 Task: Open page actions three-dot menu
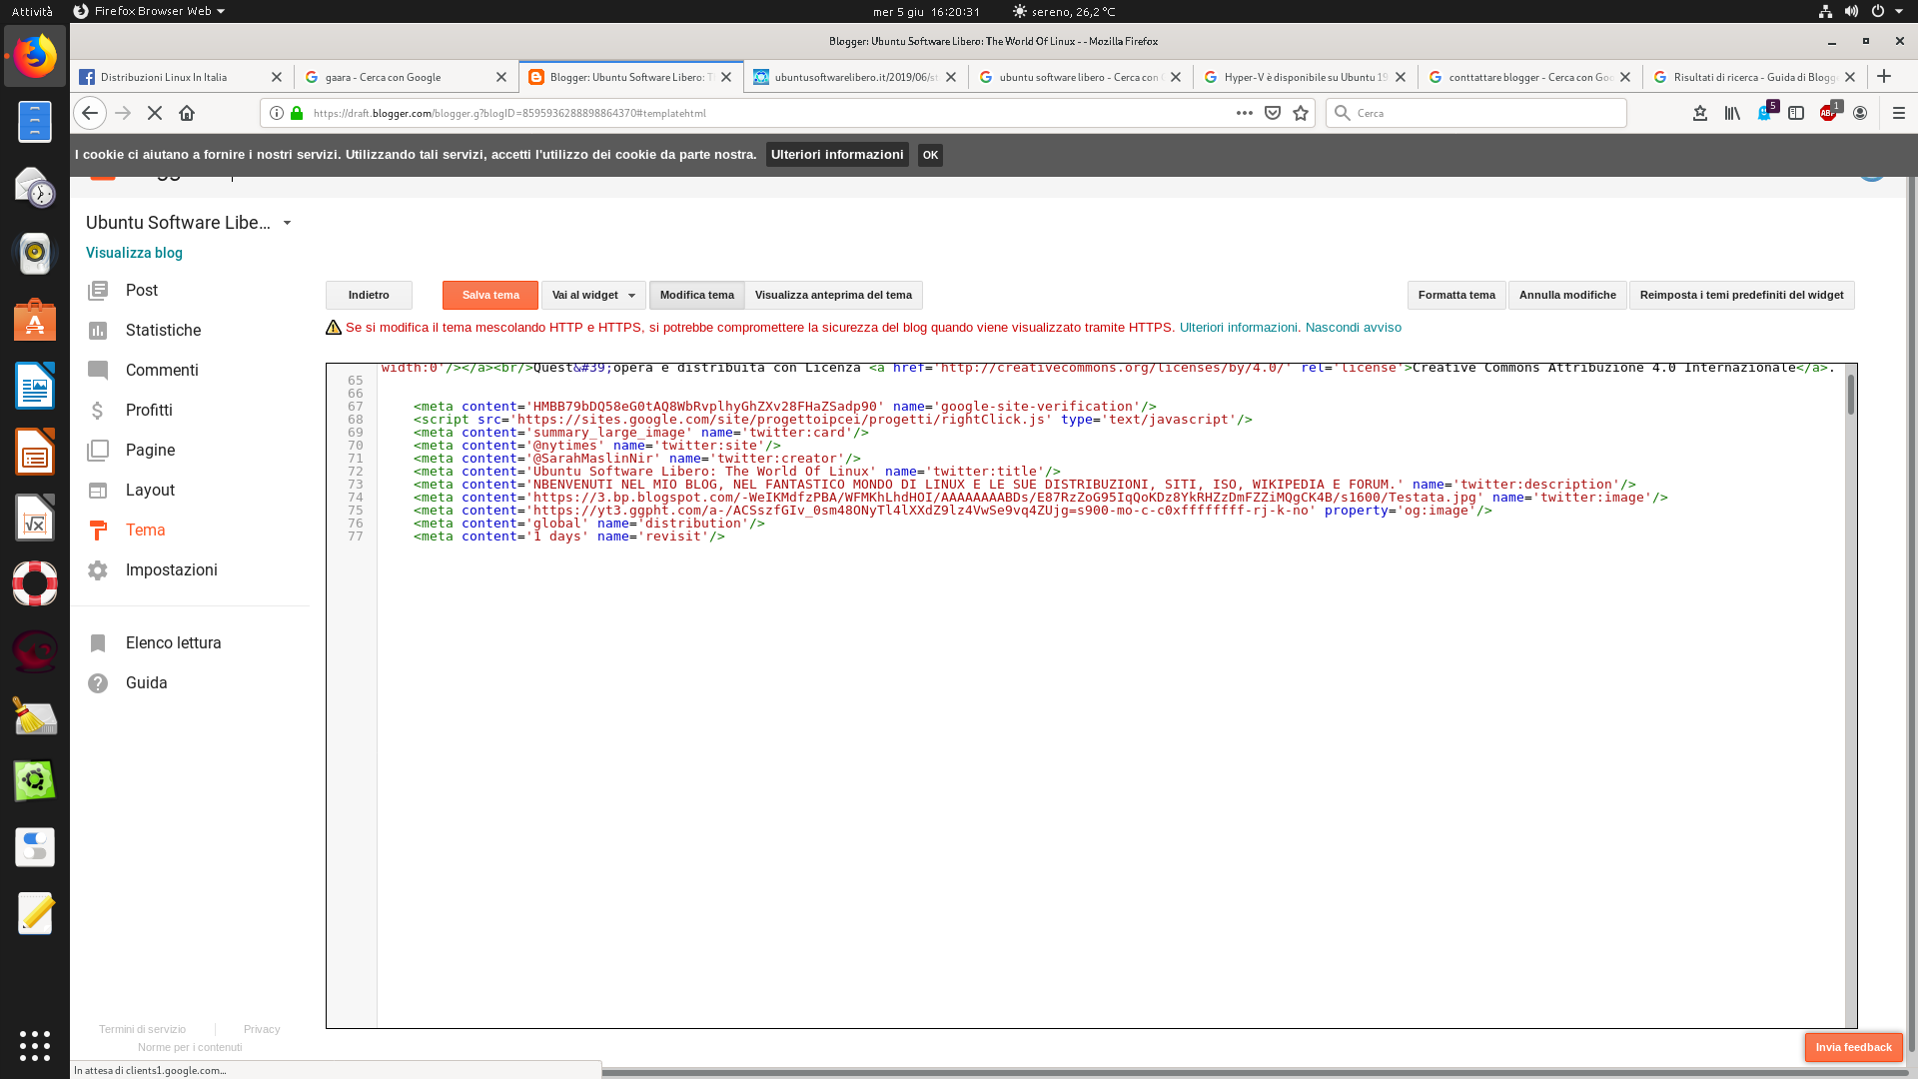click(1245, 113)
